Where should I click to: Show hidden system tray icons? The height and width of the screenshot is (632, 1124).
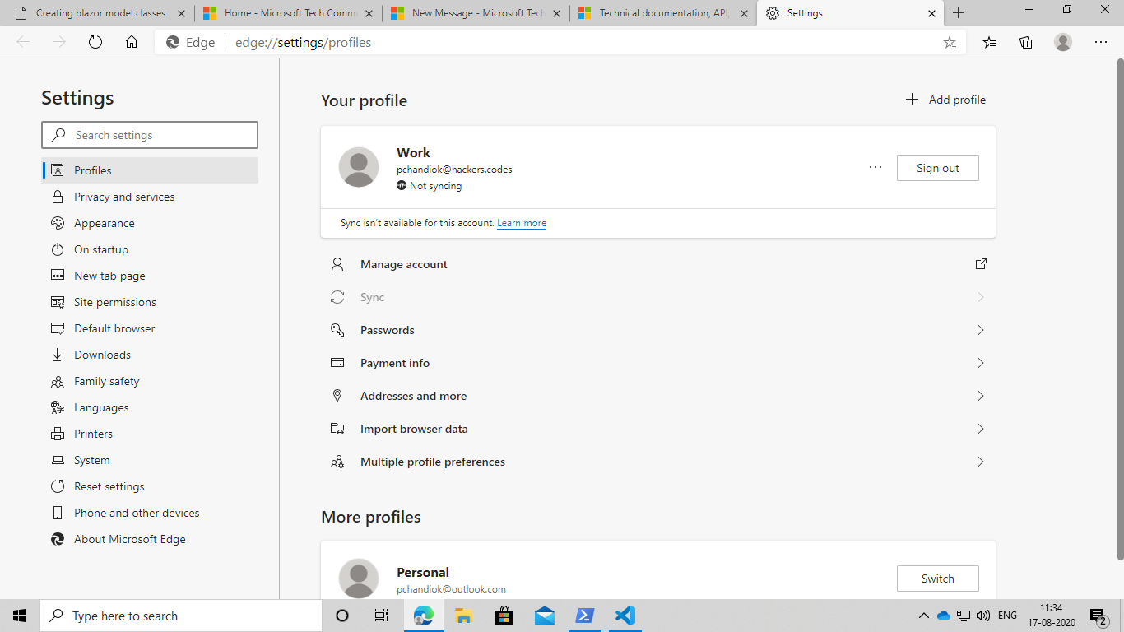923,616
